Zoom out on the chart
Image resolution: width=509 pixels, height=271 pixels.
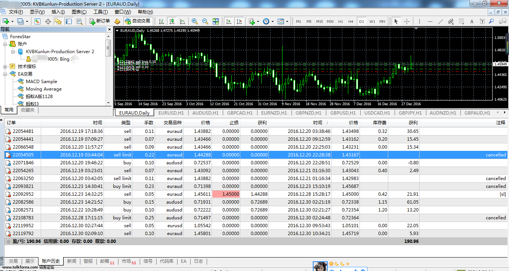click(205, 21)
